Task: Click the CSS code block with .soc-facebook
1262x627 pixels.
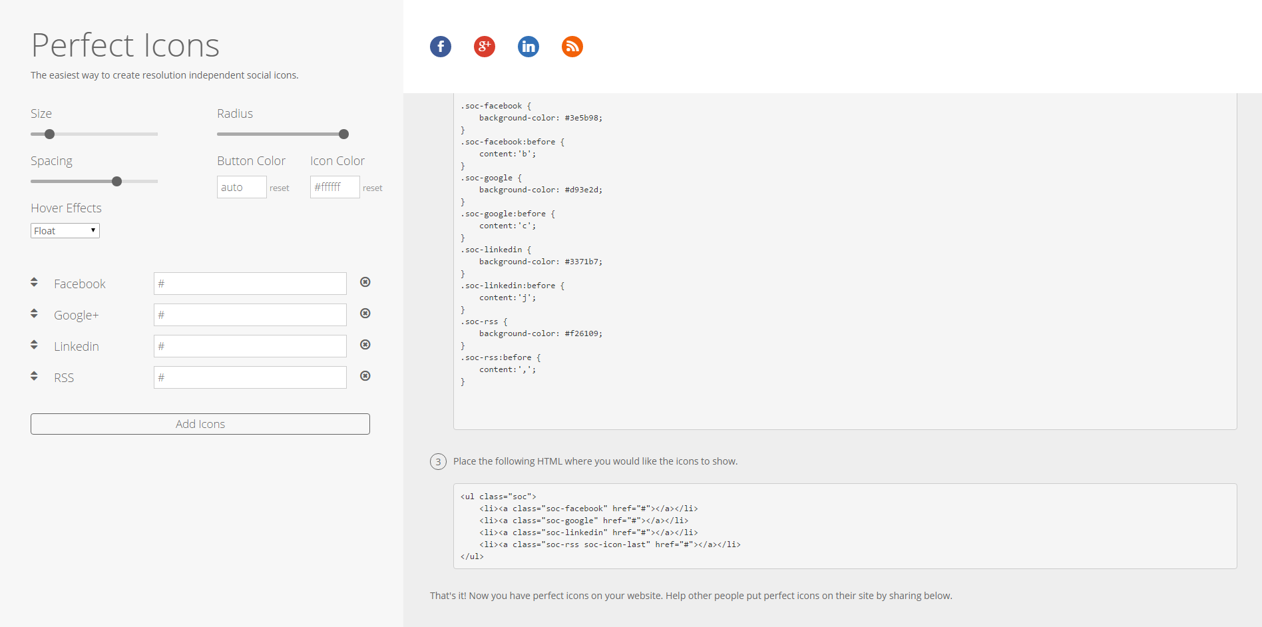Action: point(845,261)
